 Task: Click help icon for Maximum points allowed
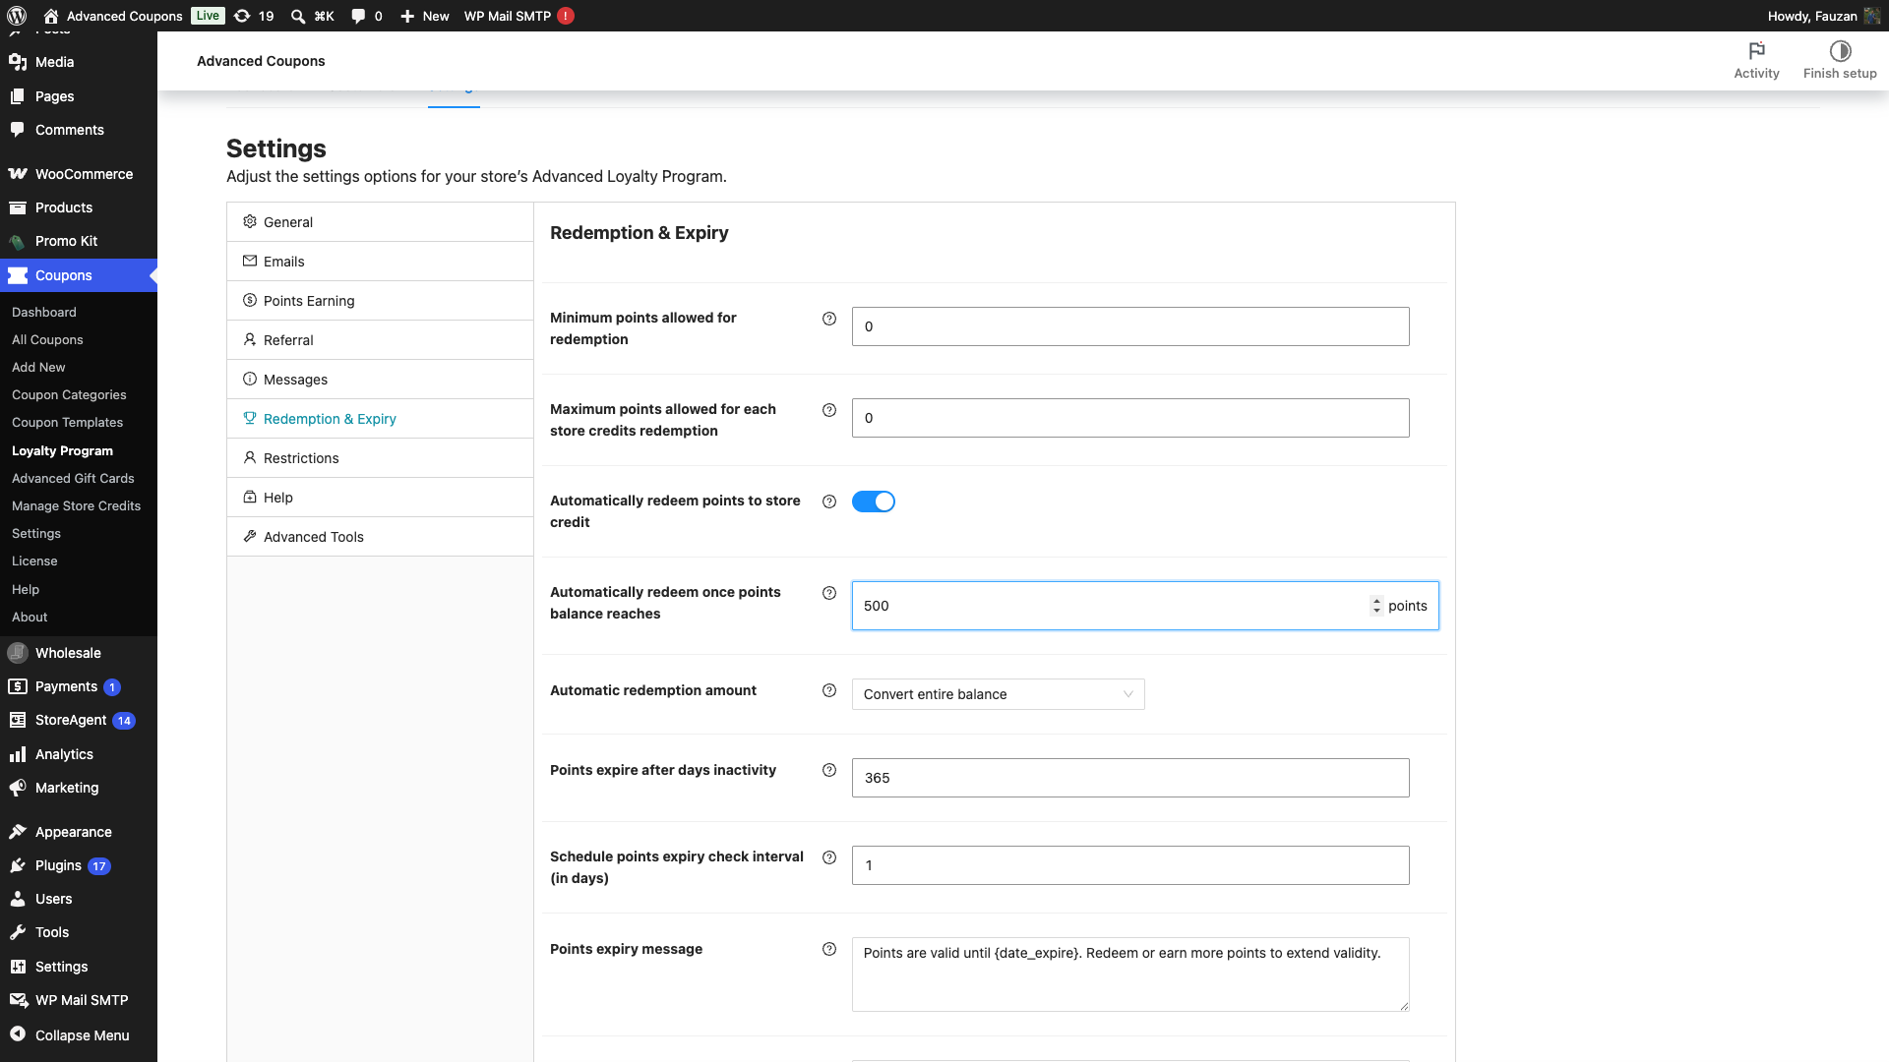(829, 410)
